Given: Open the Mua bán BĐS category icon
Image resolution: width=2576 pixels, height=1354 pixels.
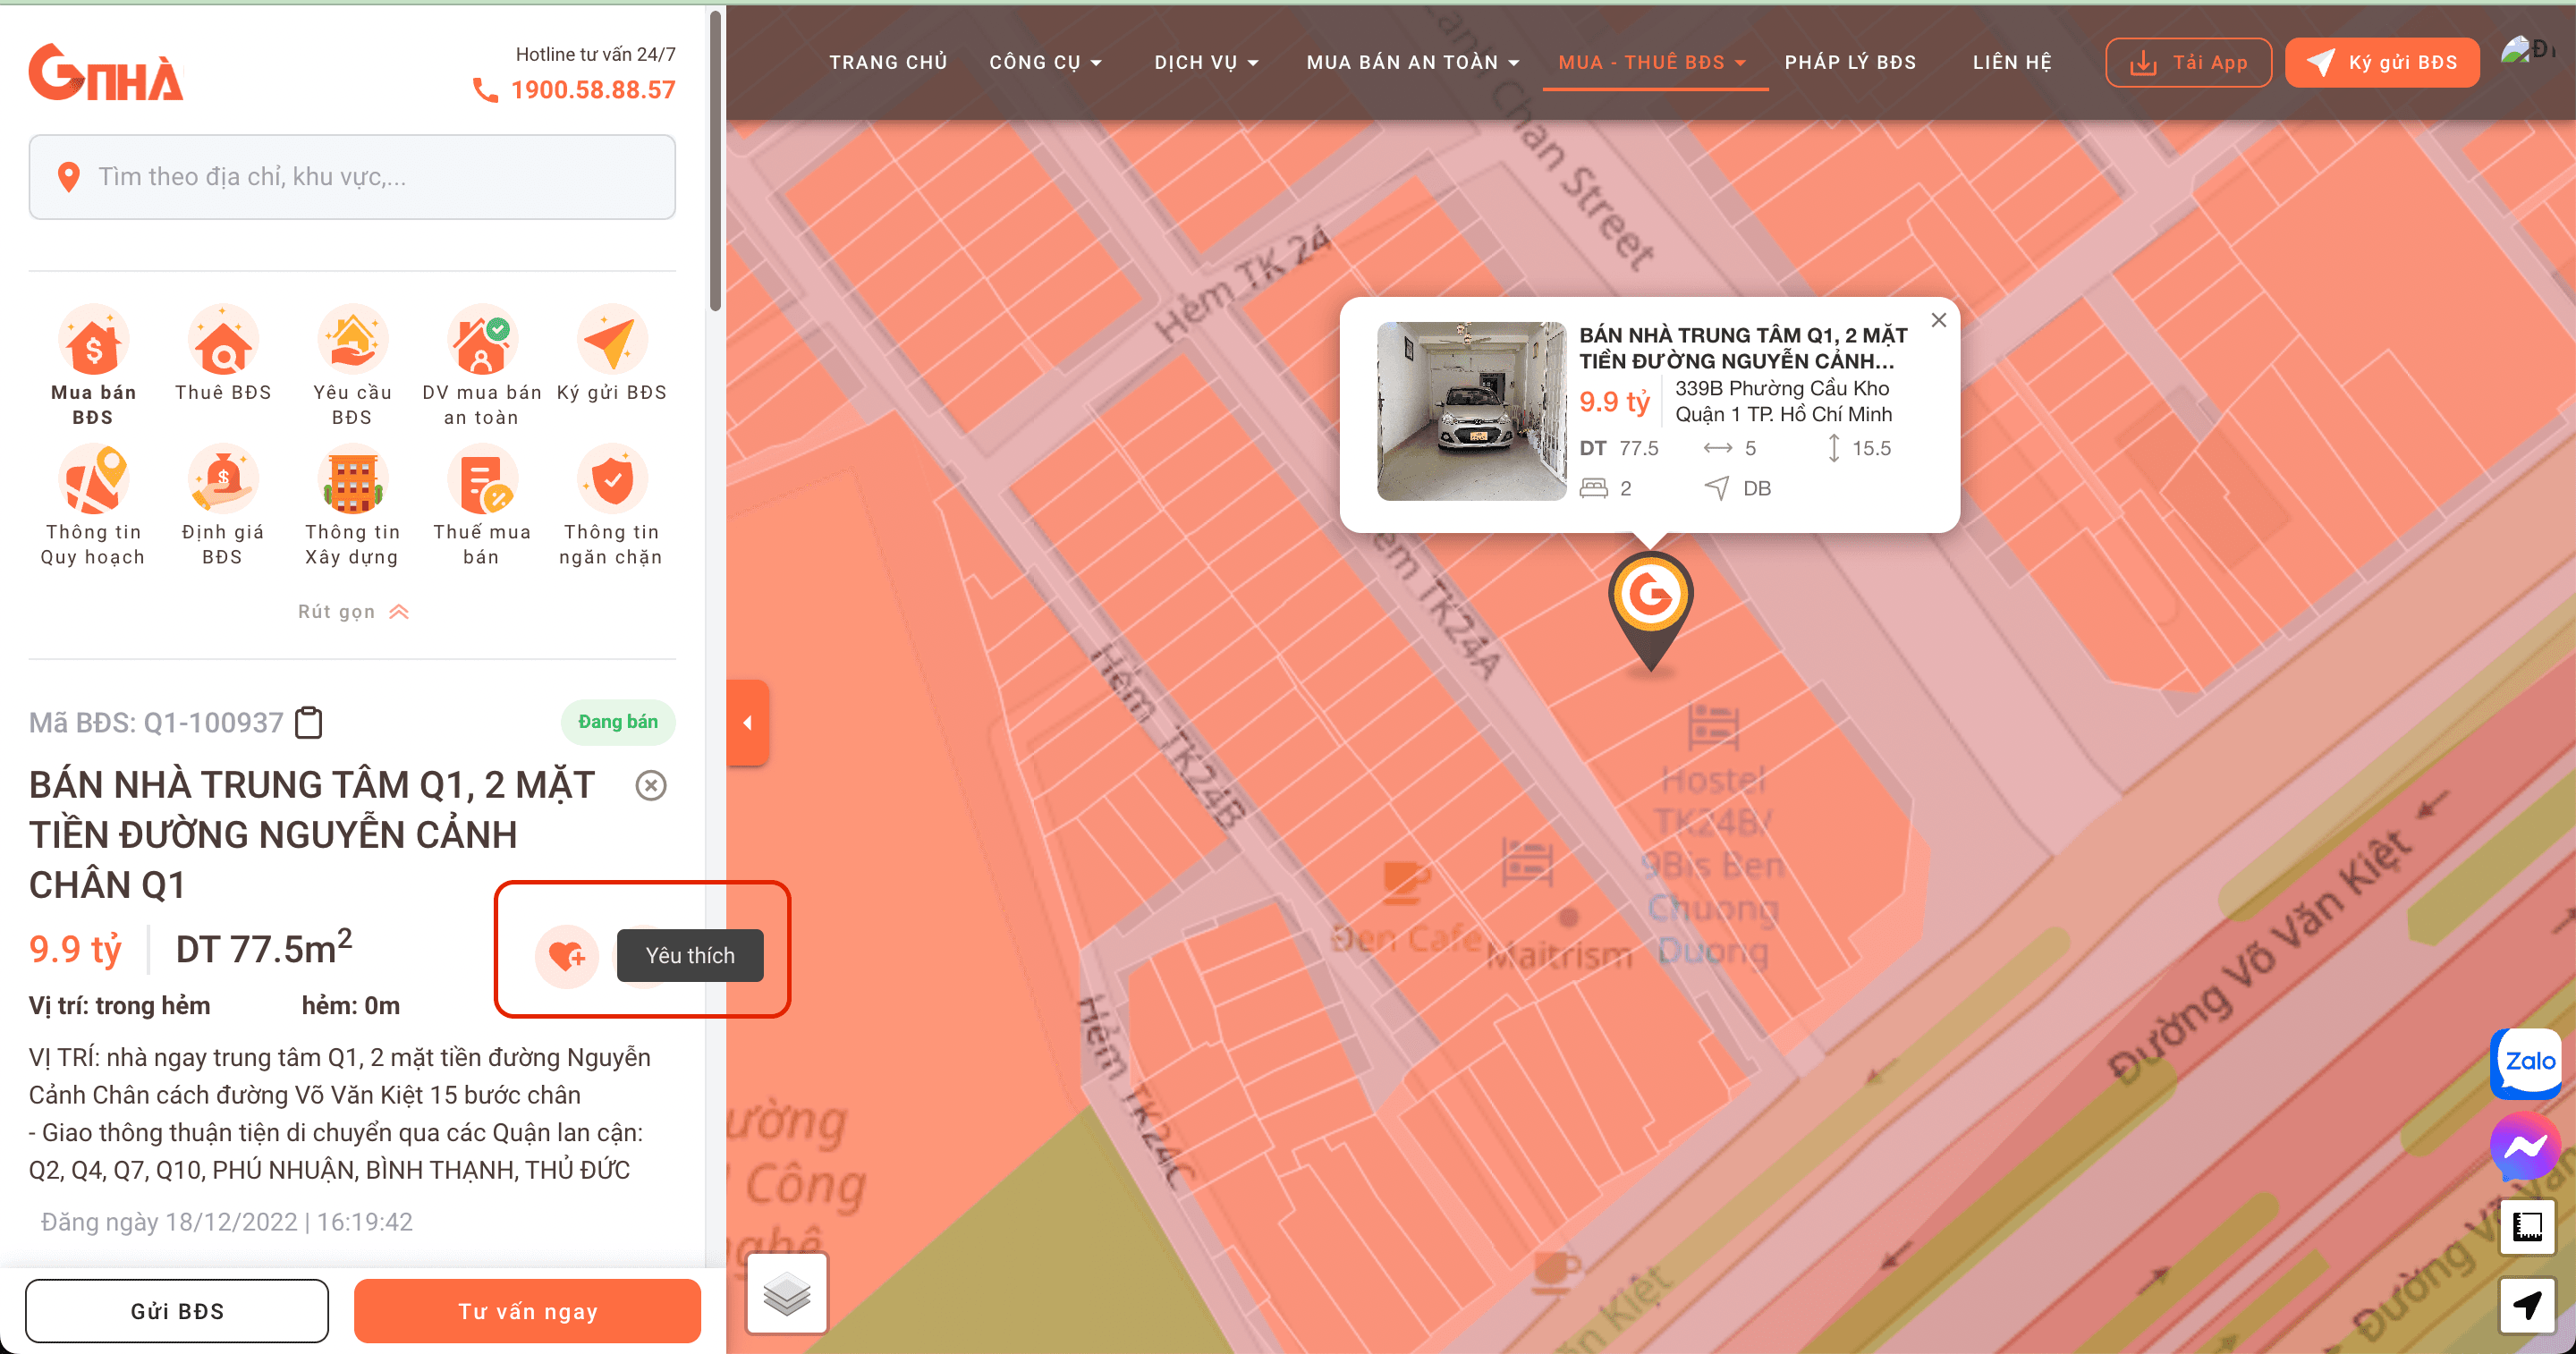Looking at the screenshot, I should tap(93, 341).
